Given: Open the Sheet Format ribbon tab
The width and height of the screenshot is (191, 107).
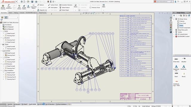Looking at the screenshot, I should [x=42, y=13].
